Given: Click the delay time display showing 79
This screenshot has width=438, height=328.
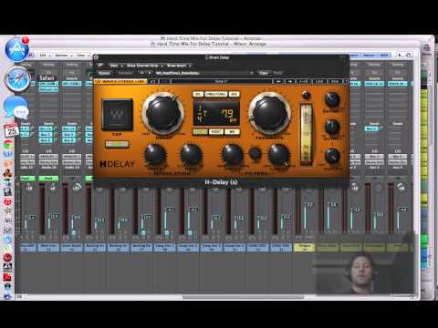Looking at the screenshot, I should coord(216,113).
